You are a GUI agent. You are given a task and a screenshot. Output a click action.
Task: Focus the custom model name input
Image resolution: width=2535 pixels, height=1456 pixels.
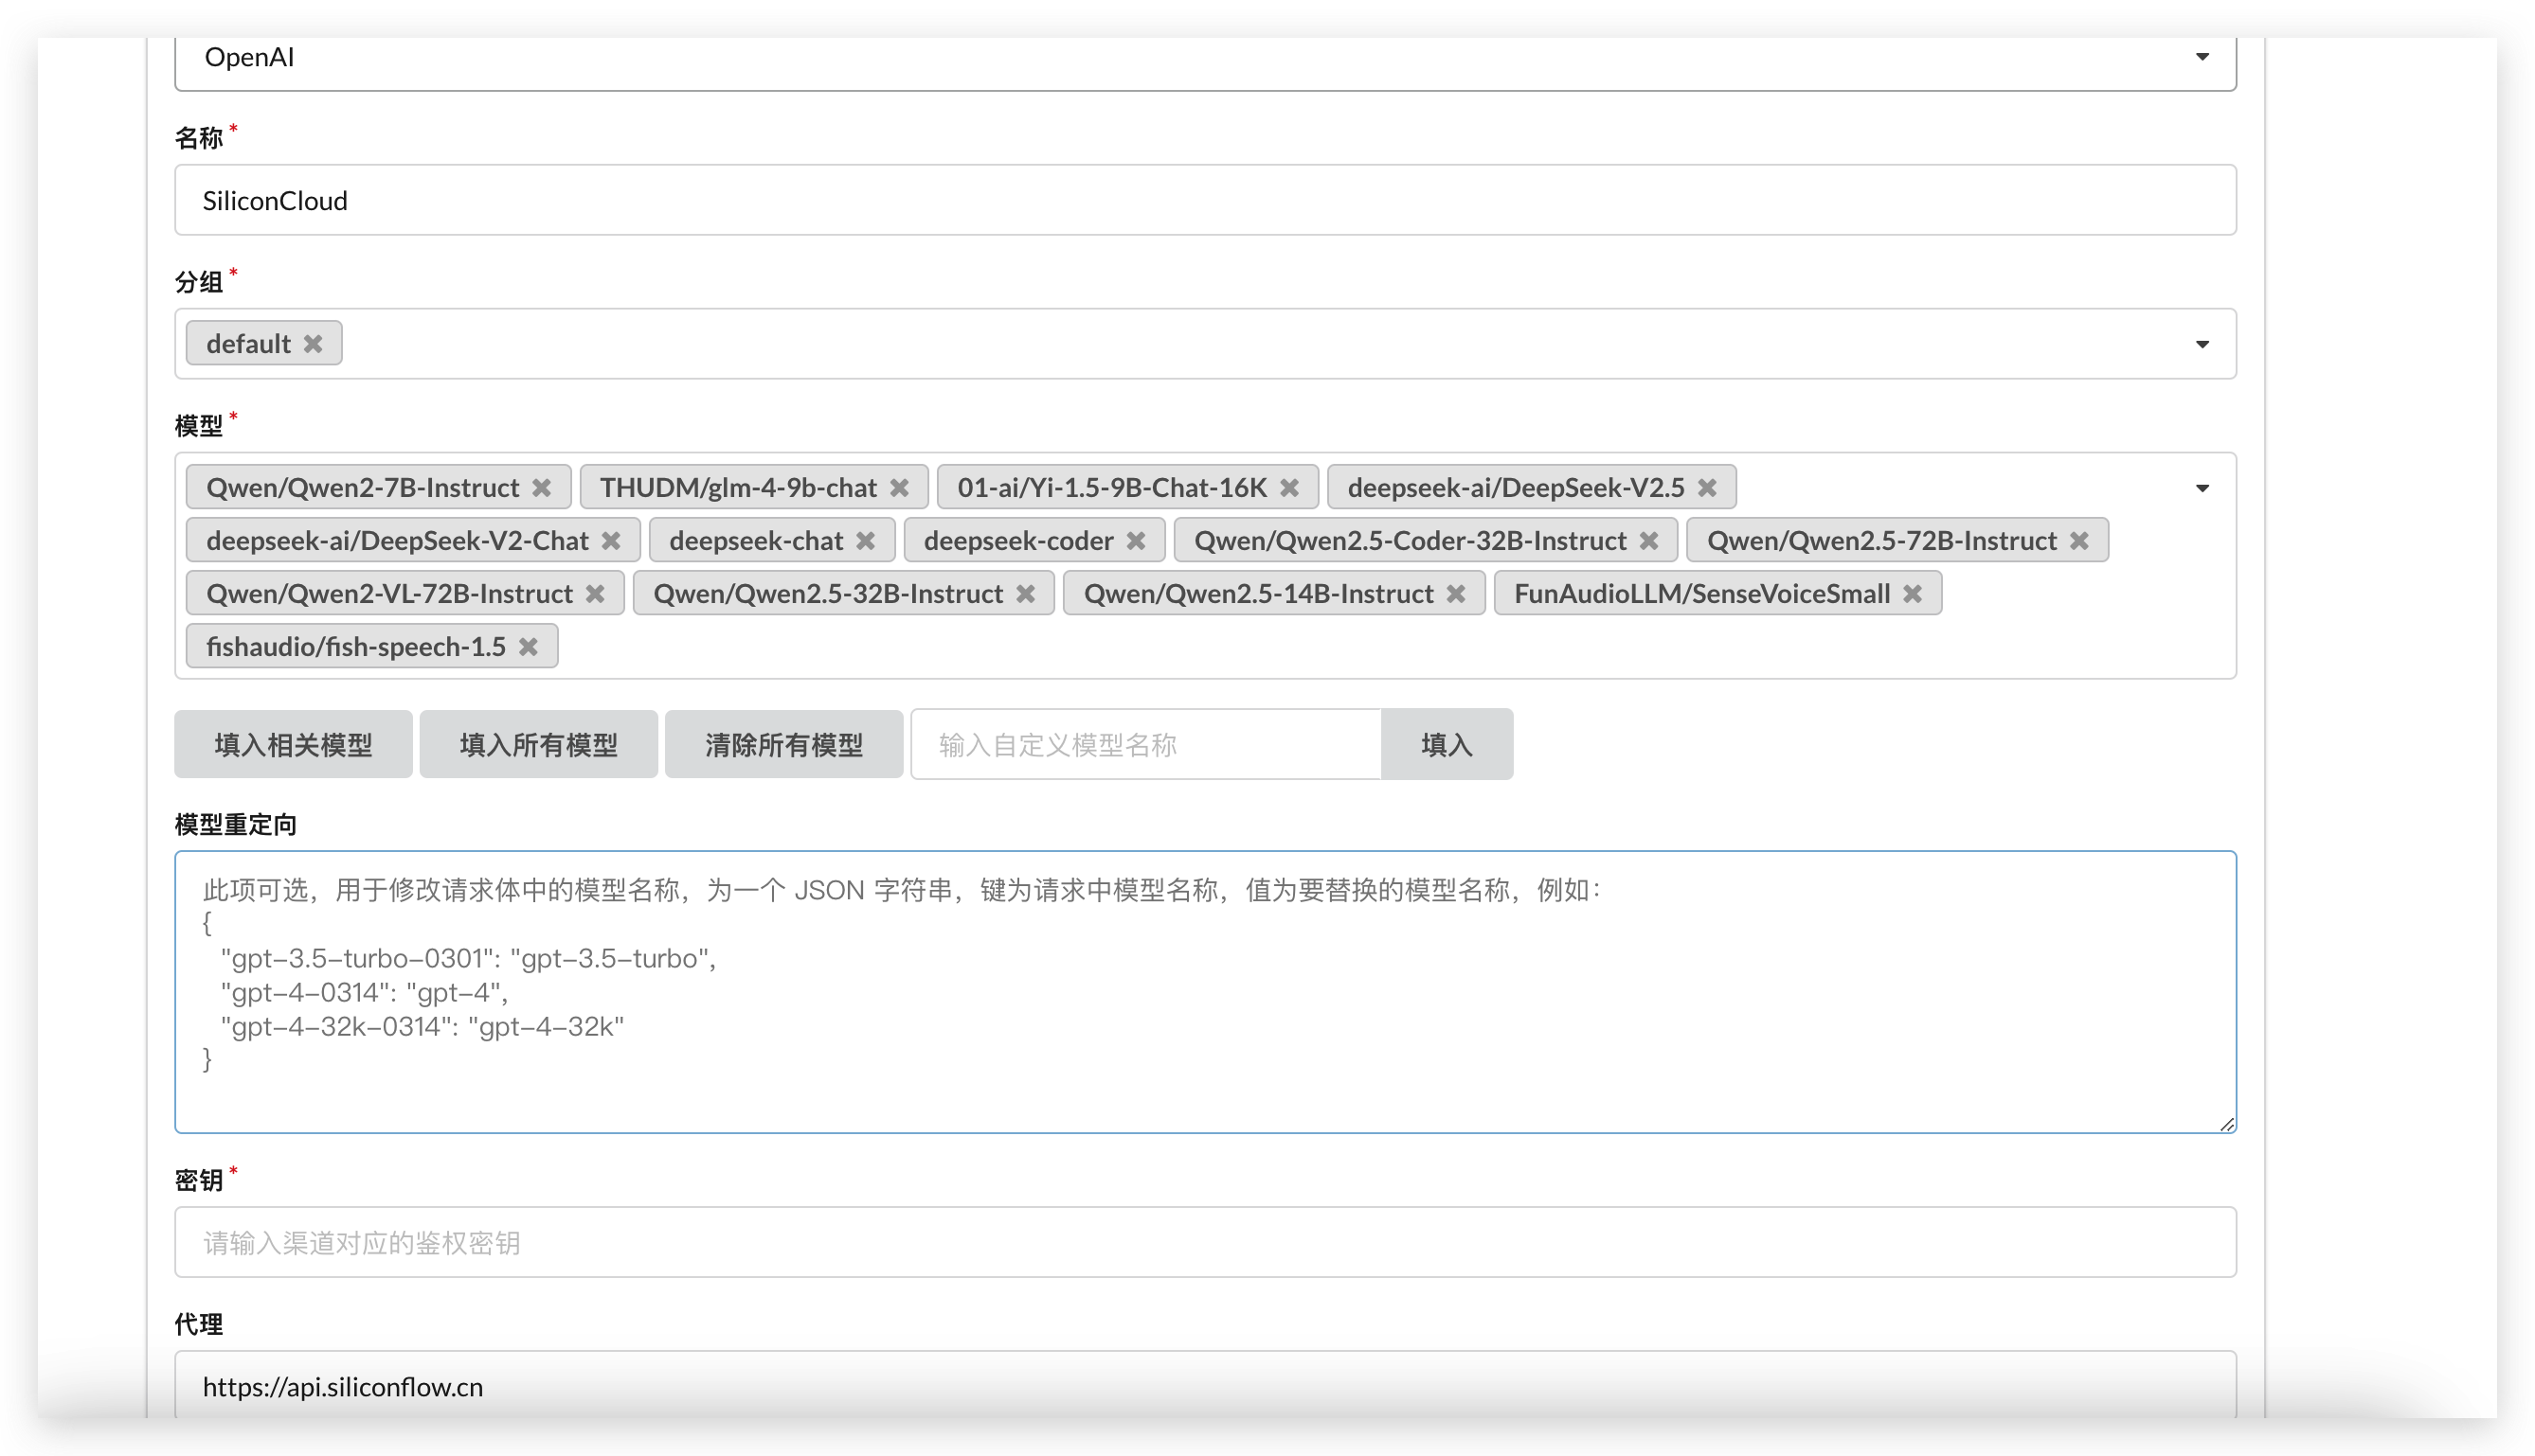(x=1145, y=745)
